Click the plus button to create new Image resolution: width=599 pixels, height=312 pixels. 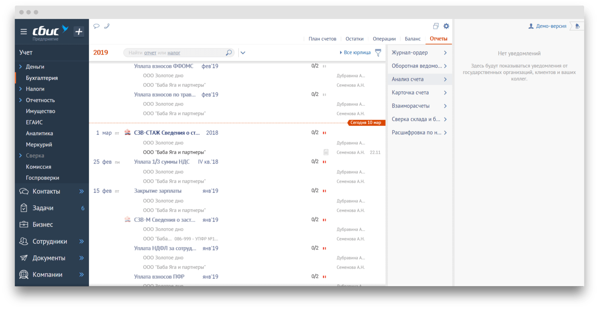pyautogui.click(x=79, y=31)
